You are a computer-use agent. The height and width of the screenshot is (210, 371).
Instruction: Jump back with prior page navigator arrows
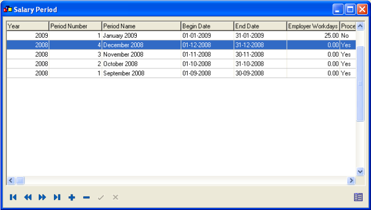(28, 197)
